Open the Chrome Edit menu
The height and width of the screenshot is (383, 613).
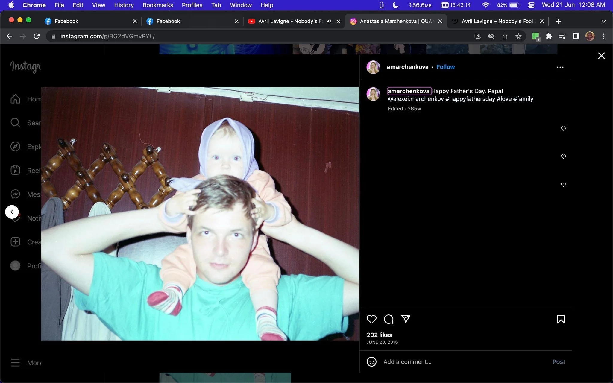click(78, 5)
